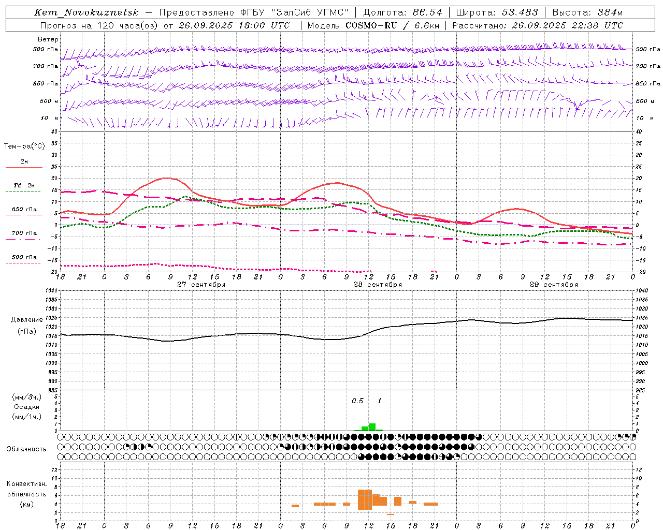Click the 2м legend entry in temperature panel
Viewport: 663px width, 530px height.
point(24,161)
